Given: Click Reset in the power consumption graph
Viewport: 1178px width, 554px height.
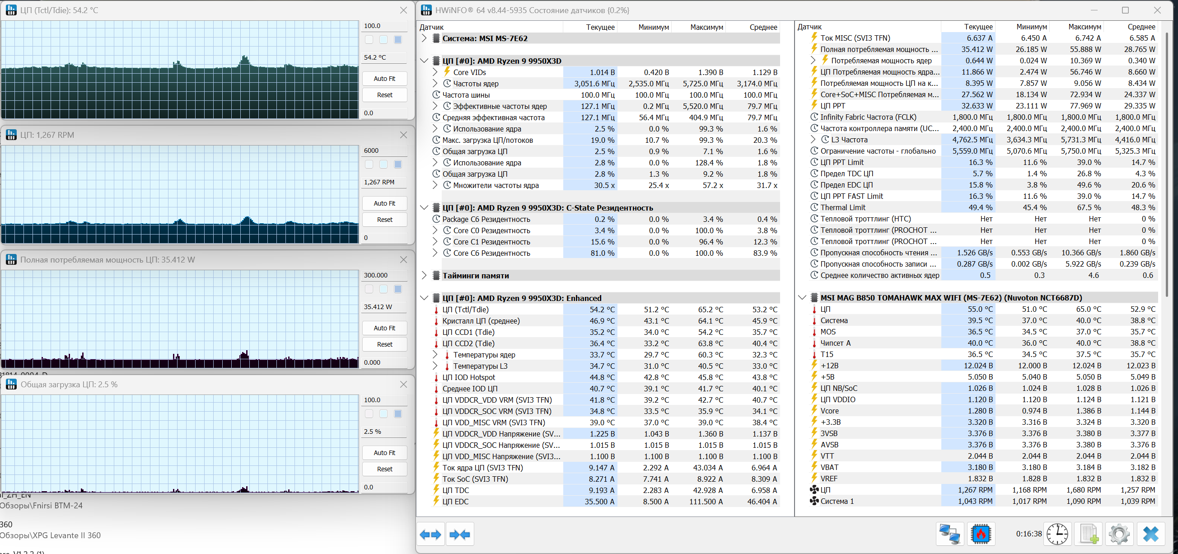Looking at the screenshot, I should pyautogui.click(x=384, y=344).
